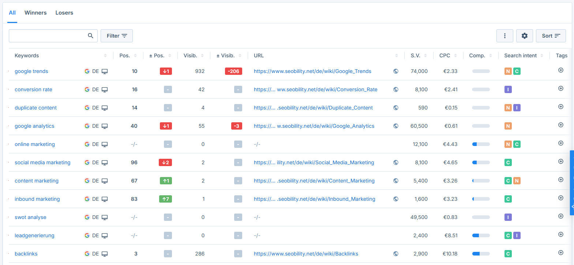The image size is (574, 265).
Task: Open table settings gear
Action: click(x=524, y=36)
